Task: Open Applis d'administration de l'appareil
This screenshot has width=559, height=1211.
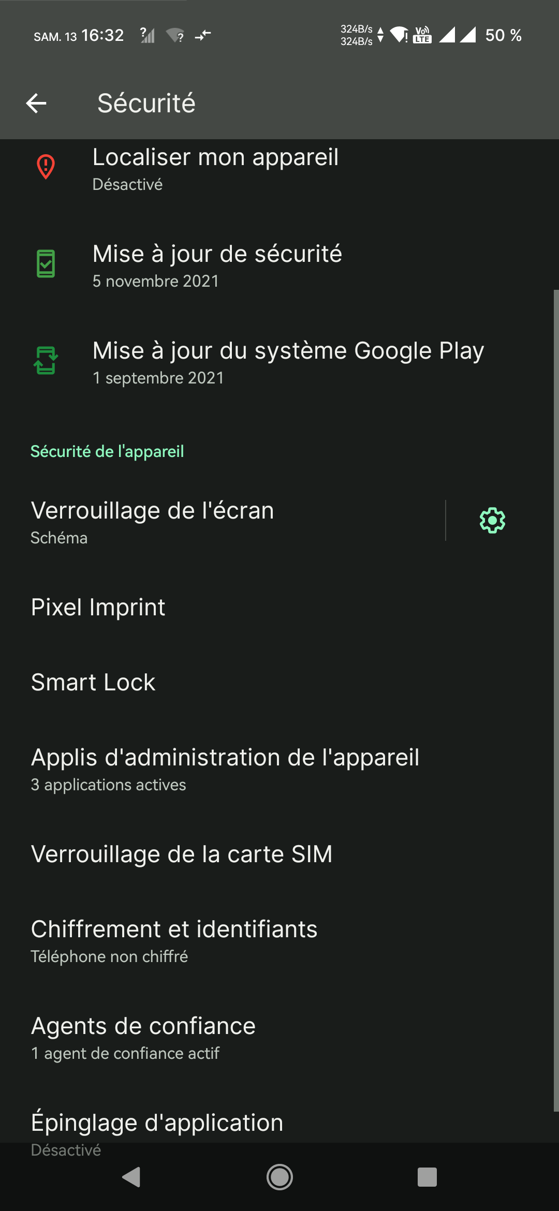Action: pos(279,769)
